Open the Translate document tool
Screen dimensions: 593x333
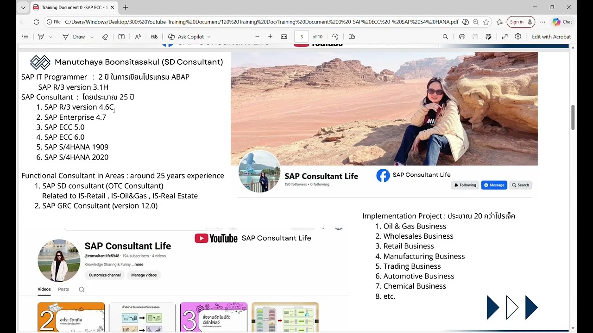pyautogui.click(x=154, y=37)
